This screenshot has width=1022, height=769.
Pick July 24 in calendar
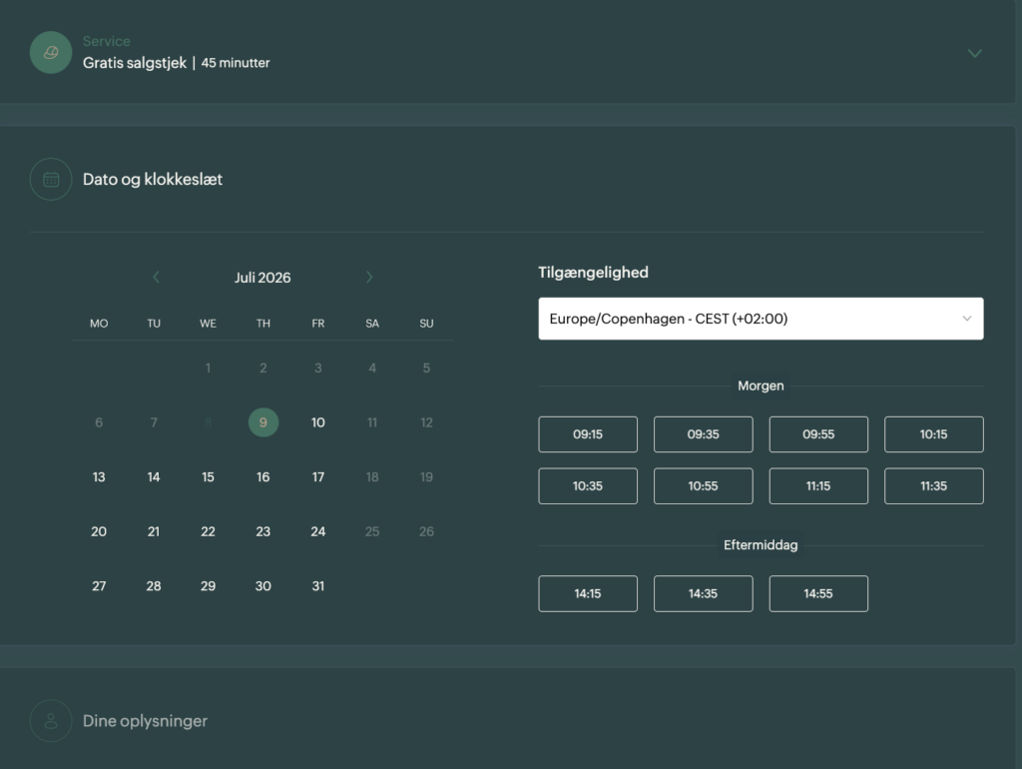click(318, 531)
